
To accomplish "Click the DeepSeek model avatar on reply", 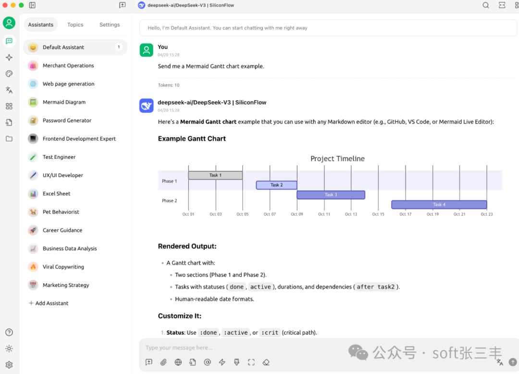I will point(146,106).
